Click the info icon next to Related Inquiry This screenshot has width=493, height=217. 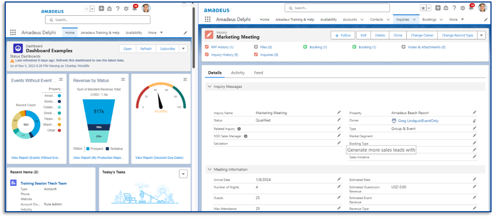[239, 129]
